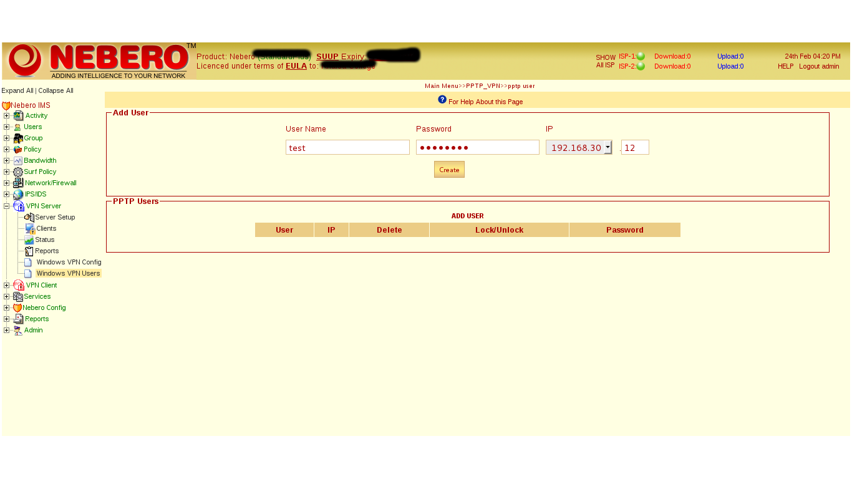Click the Policy icon in the tree
The width and height of the screenshot is (852, 479).
tap(17, 150)
